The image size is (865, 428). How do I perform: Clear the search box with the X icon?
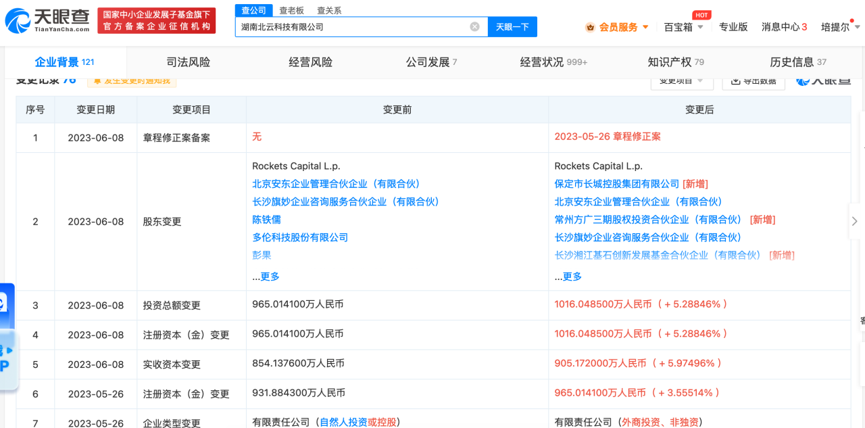[475, 27]
